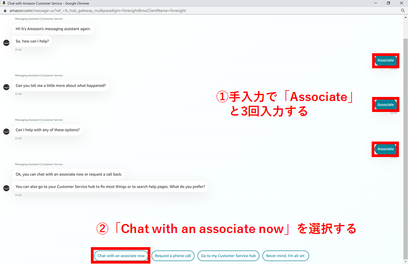
Task: Click the vertical scrollbar thumb
Action: (405, 148)
